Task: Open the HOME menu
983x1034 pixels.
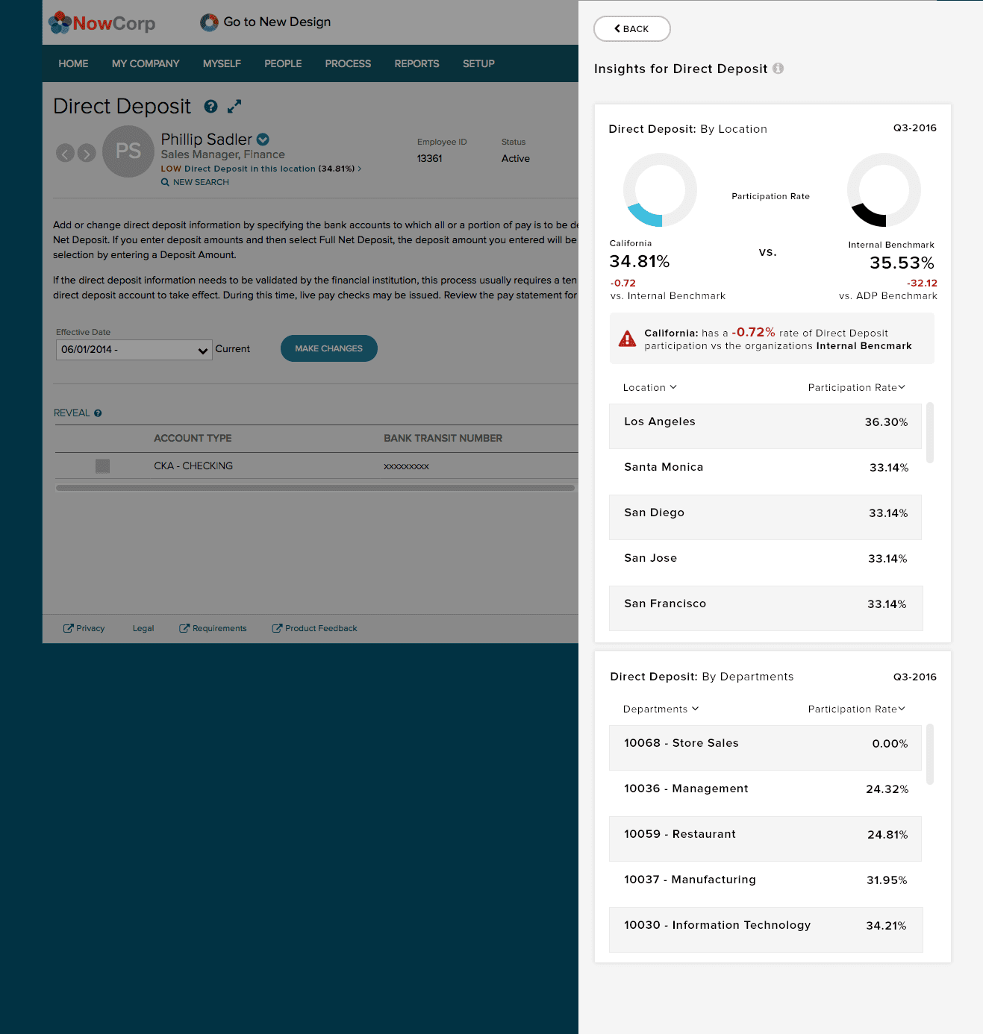Action: [x=73, y=63]
